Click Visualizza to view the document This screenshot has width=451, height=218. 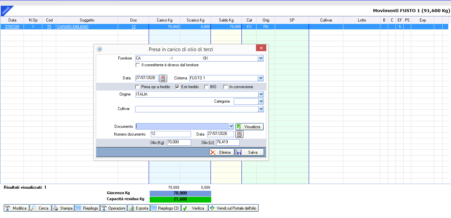coord(250,127)
